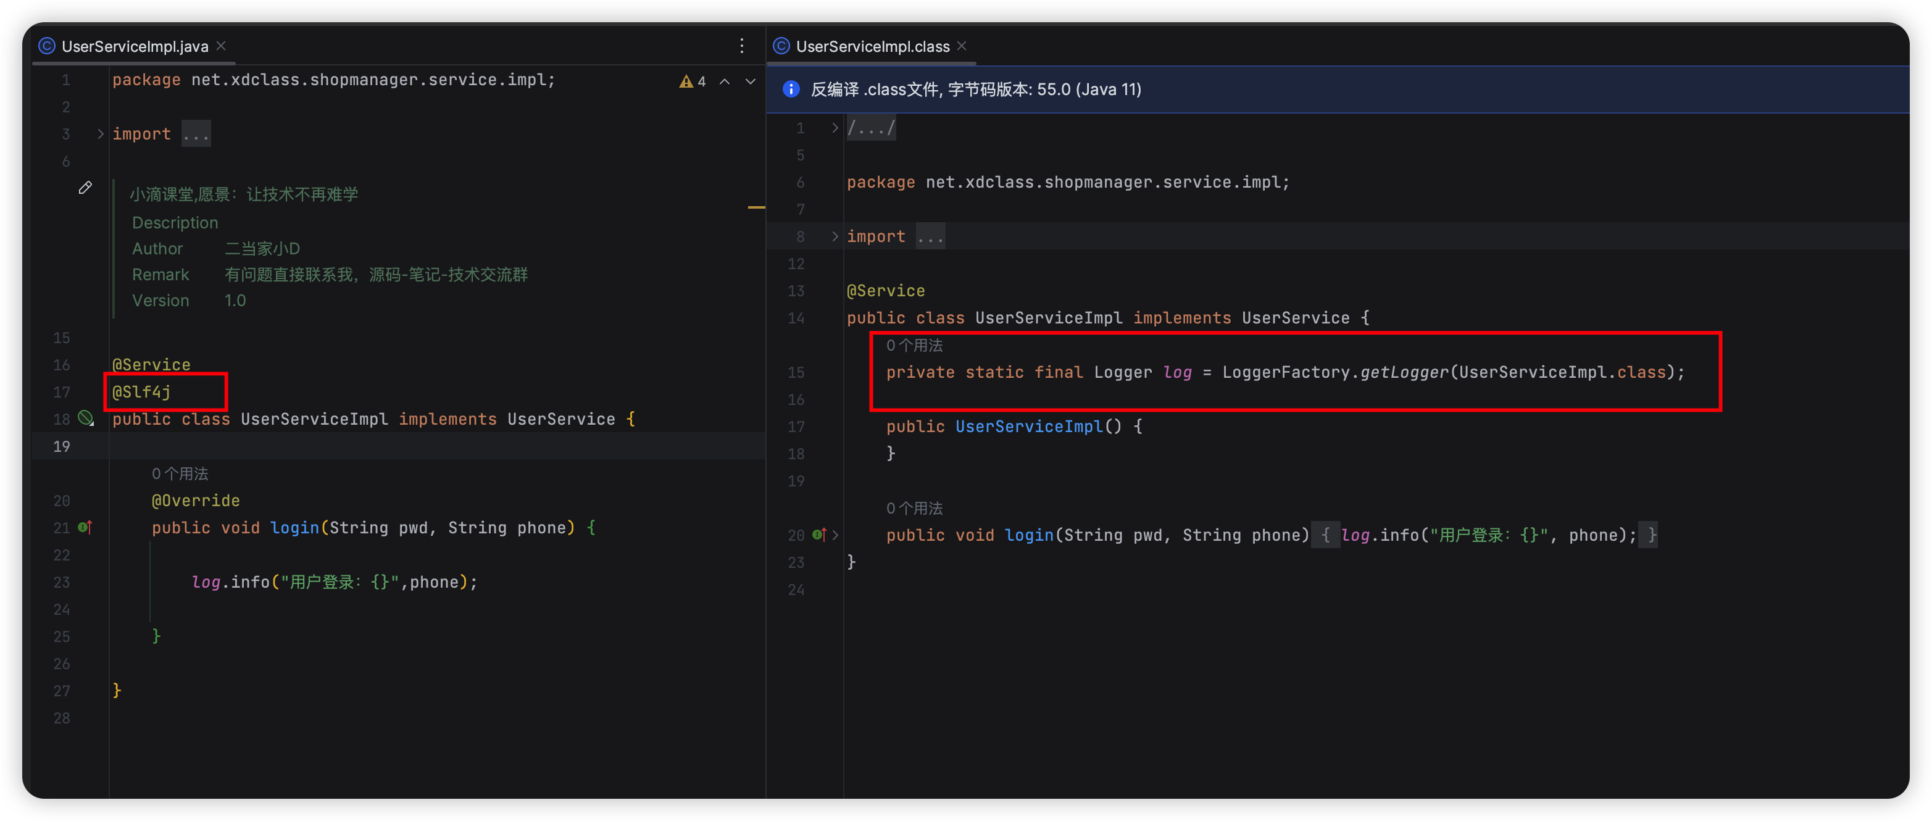The image size is (1932, 821).
Task: Click usages hint above login method
Action: coord(180,474)
